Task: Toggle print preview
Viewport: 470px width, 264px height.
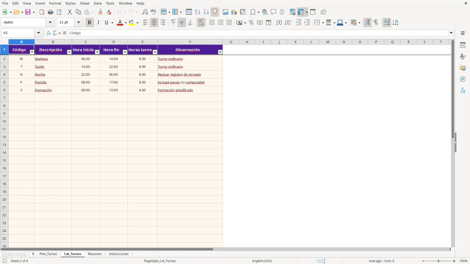Action: pyautogui.click(x=59, y=12)
